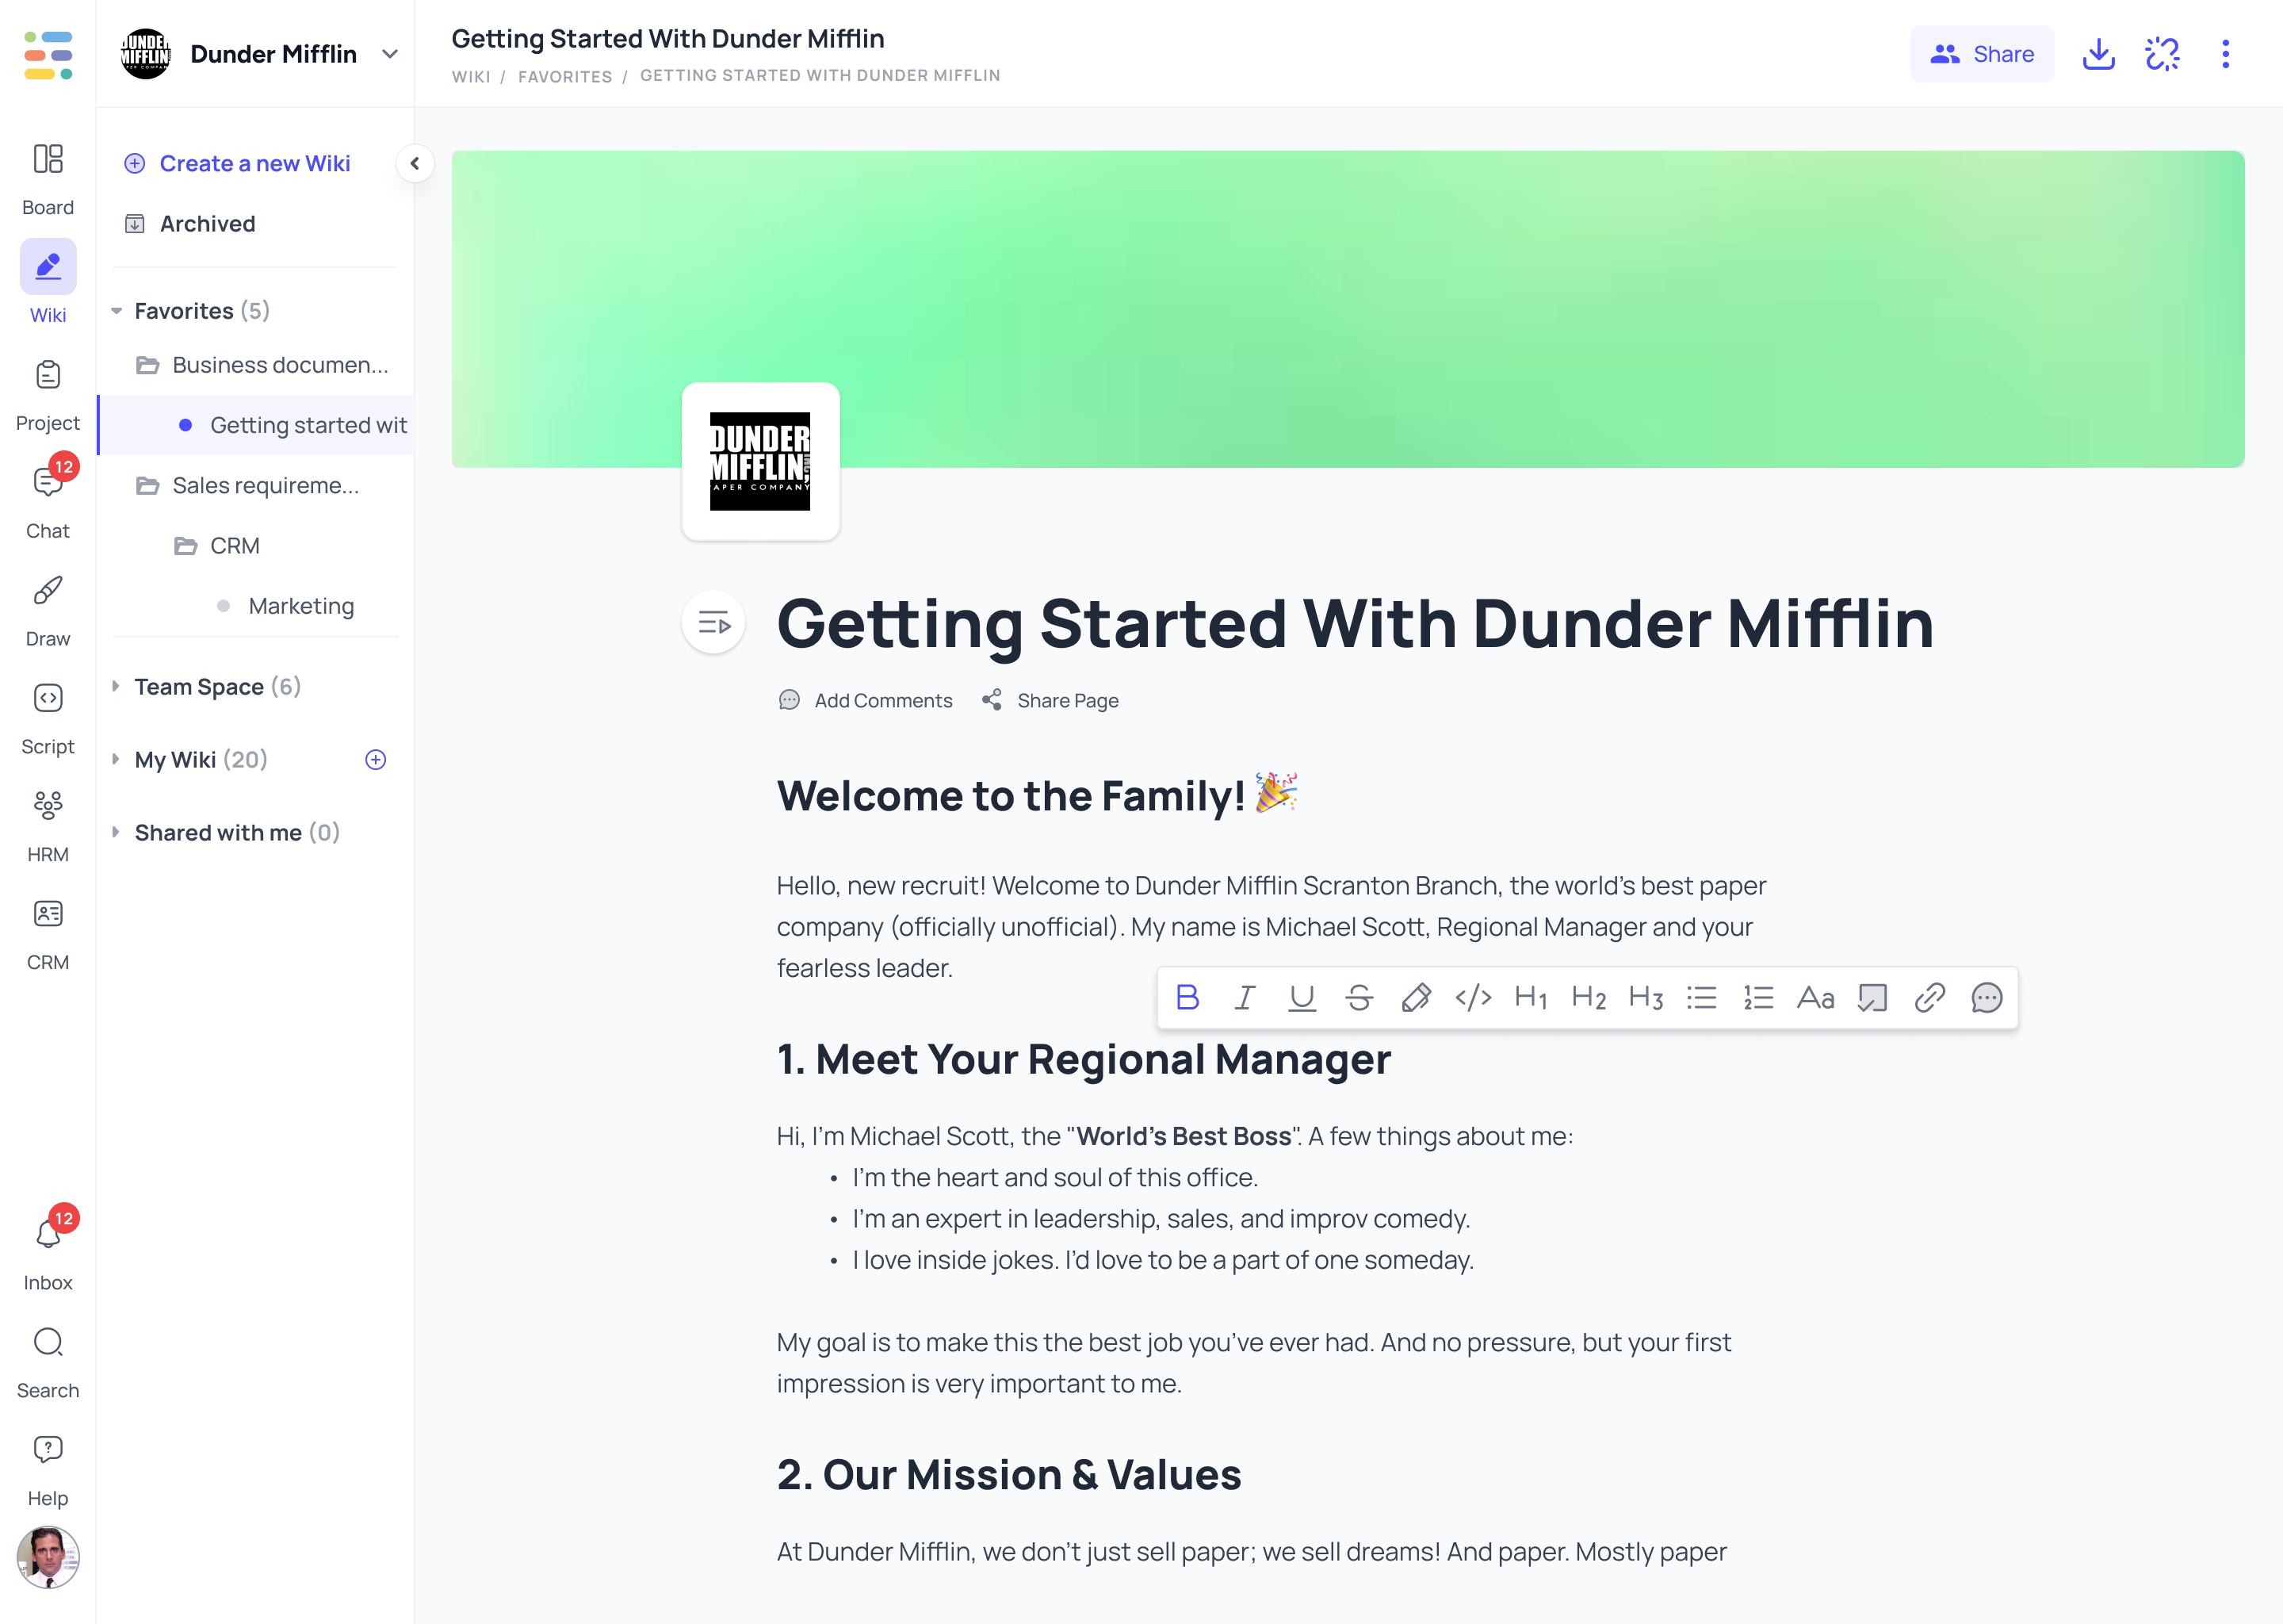Open Chat with 12 unread messages
Image resolution: width=2283 pixels, height=1624 pixels.
[x=48, y=501]
